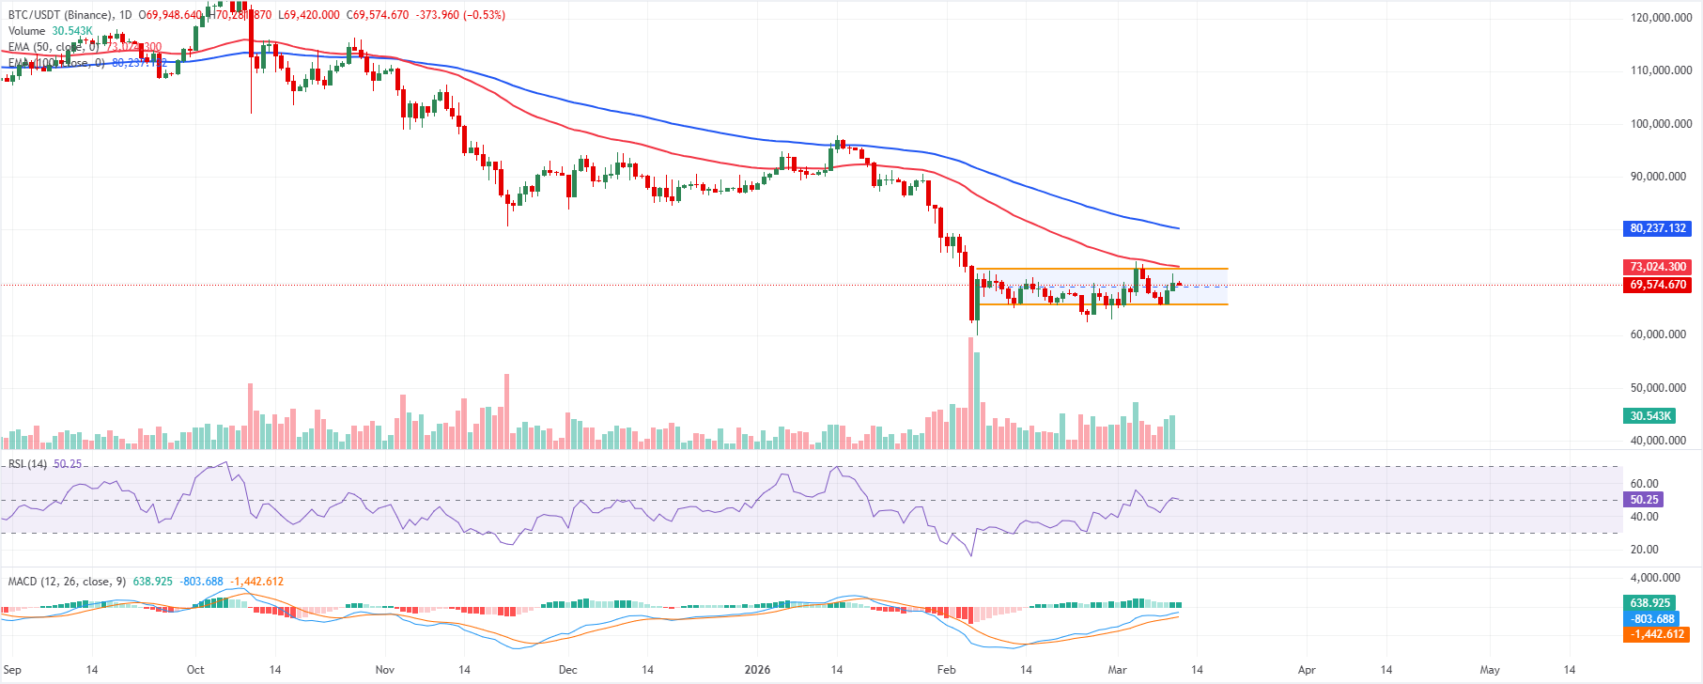Select the orange top border of the range box
Screen dimensions: 1703x684
tap(1101, 270)
